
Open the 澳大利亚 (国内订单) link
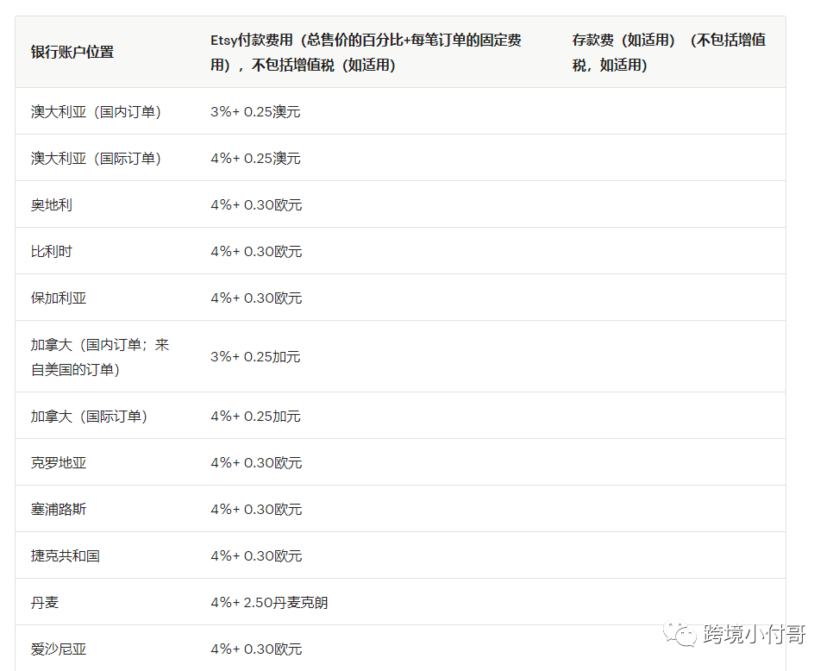point(97,110)
